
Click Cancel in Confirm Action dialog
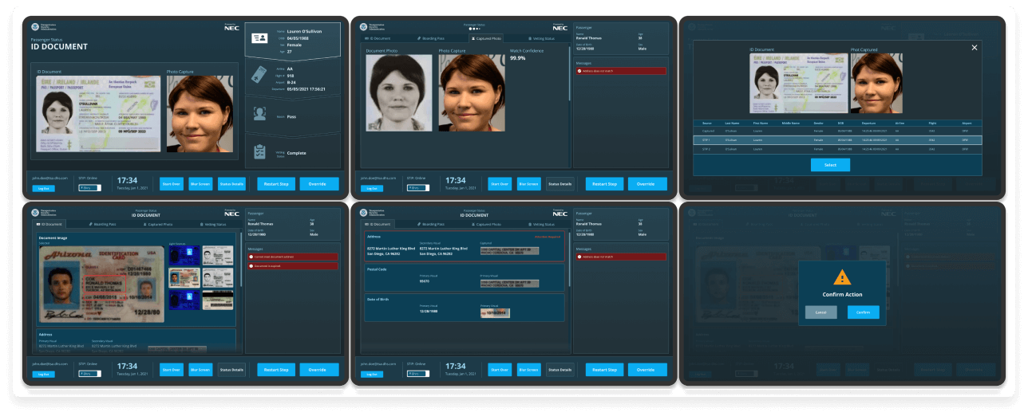[x=821, y=312]
